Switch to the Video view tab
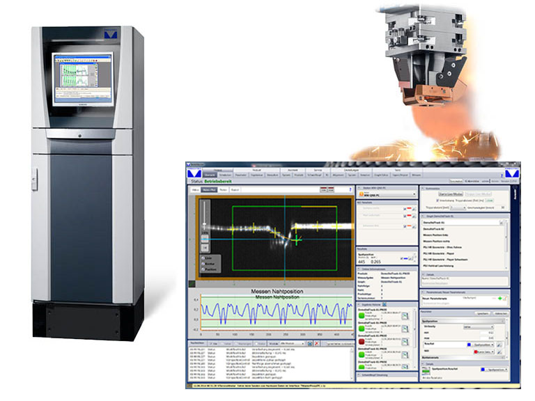The image size is (535, 401). (196, 189)
